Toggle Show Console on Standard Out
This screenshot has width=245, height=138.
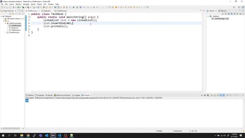pyautogui.click(x=220, y=95)
